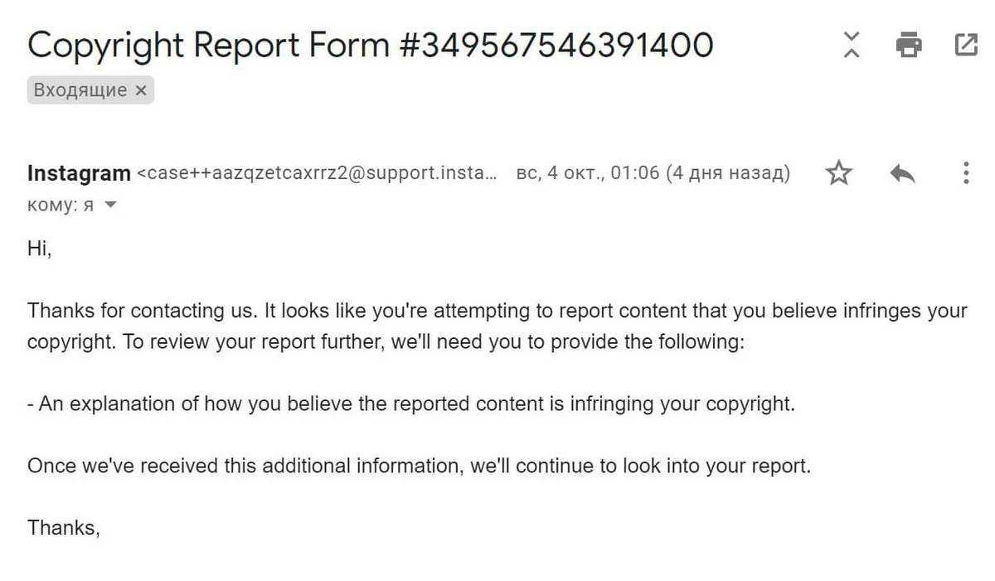Remove the Входящие label with its ×
Image resolution: width=995 pixels, height=581 pixels.
point(141,90)
